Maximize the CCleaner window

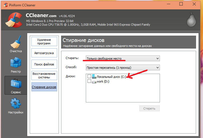click(181, 4)
